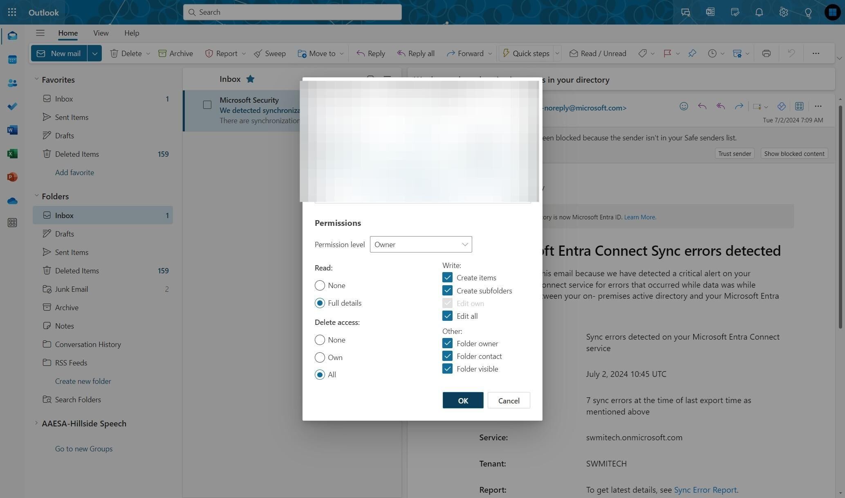Open the Calendar icon in left rail
Screen dimensions: 845x498
point(12,60)
